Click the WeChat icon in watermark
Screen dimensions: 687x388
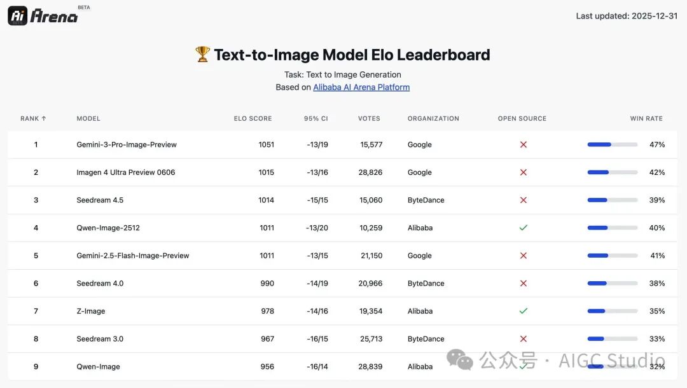(460, 359)
